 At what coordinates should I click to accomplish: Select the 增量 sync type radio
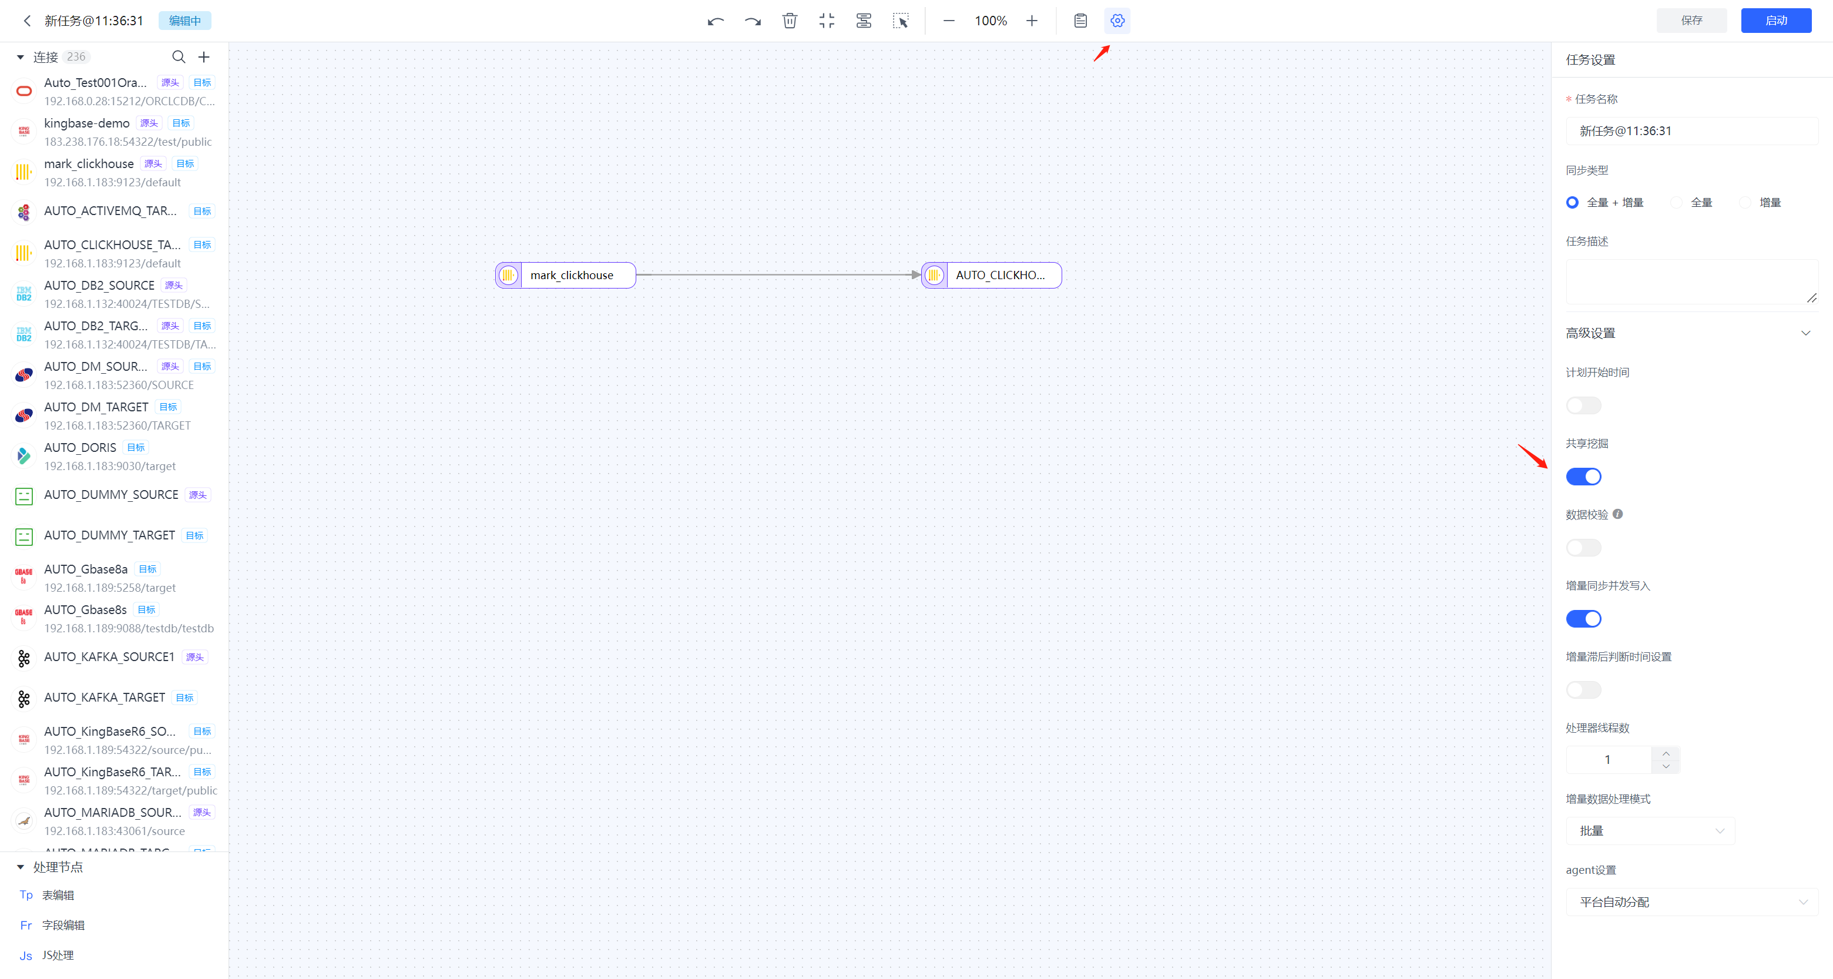click(x=1745, y=203)
